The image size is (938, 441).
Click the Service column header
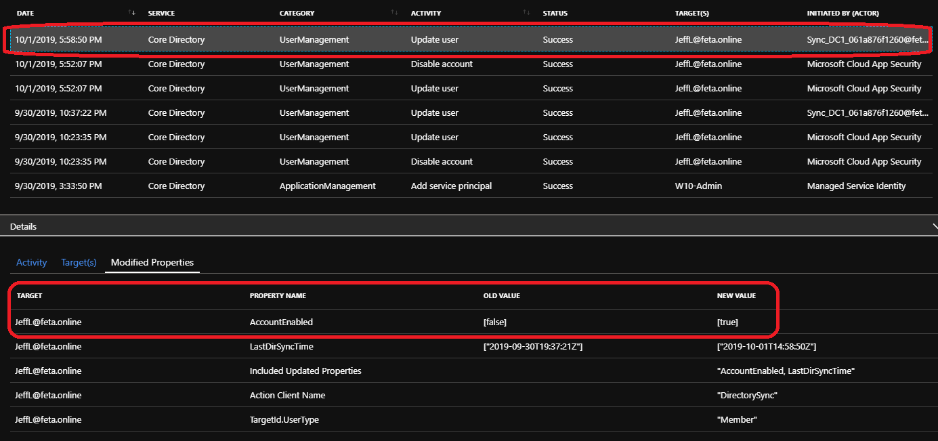[161, 13]
